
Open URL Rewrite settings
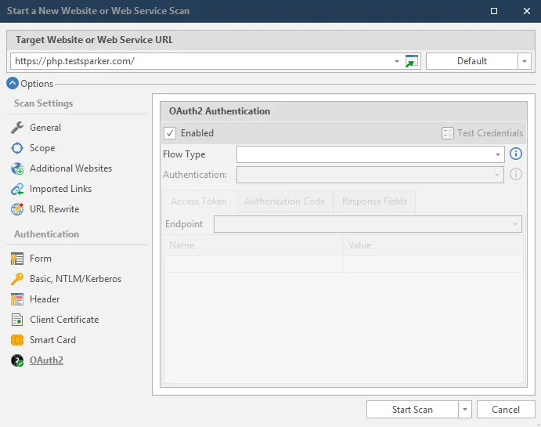(54, 209)
